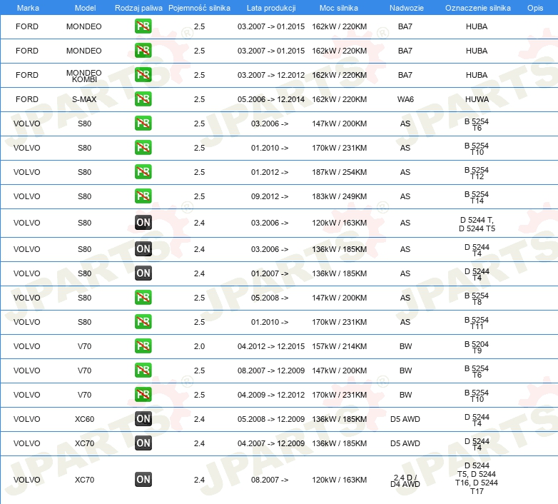
Task: Select the D 5244 T, D 5244 T5 cell
Action: point(477,224)
